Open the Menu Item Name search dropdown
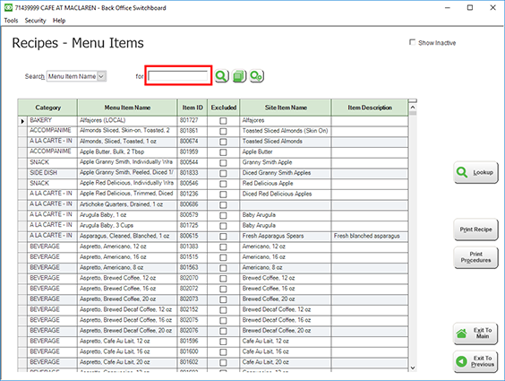 [101, 76]
